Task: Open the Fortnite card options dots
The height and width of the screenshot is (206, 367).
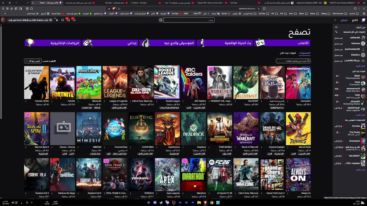Action: 52,101
